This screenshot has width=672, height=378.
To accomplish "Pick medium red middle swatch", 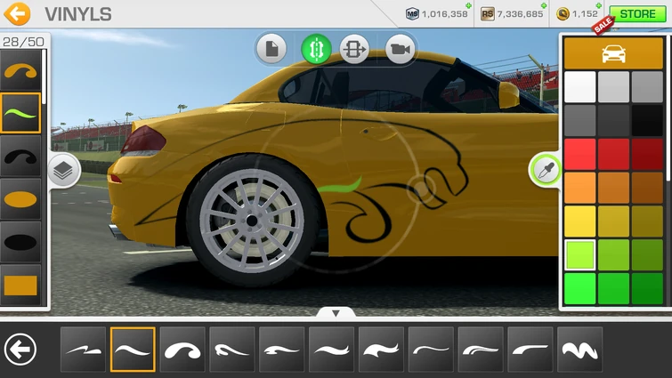I will point(613,154).
